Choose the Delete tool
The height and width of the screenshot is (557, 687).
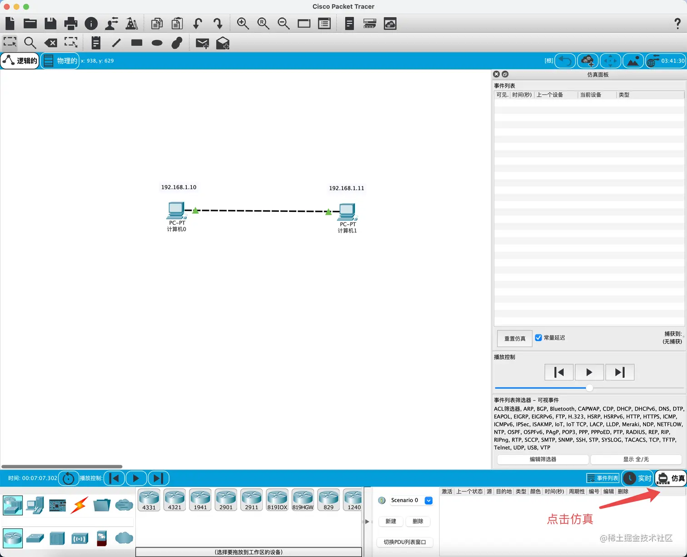tap(50, 43)
